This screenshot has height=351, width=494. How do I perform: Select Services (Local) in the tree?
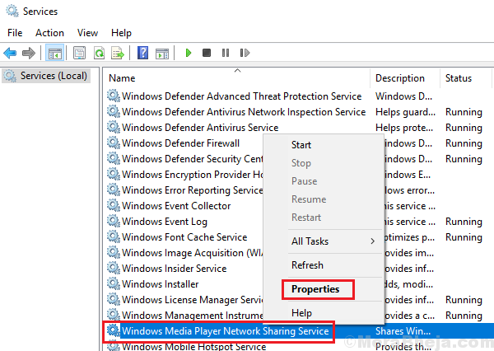pyautogui.click(x=46, y=76)
